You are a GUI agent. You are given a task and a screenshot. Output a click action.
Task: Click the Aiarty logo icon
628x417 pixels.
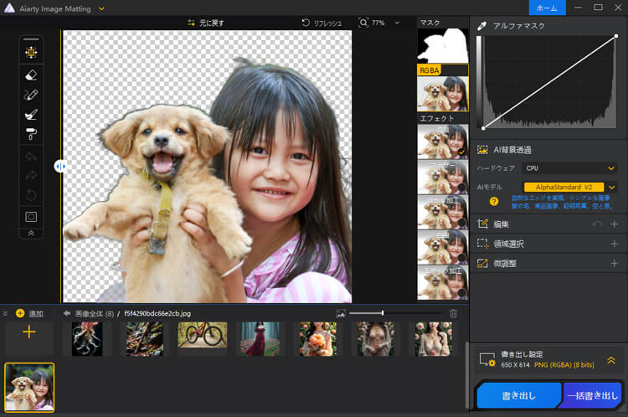(x=9, y=8)
